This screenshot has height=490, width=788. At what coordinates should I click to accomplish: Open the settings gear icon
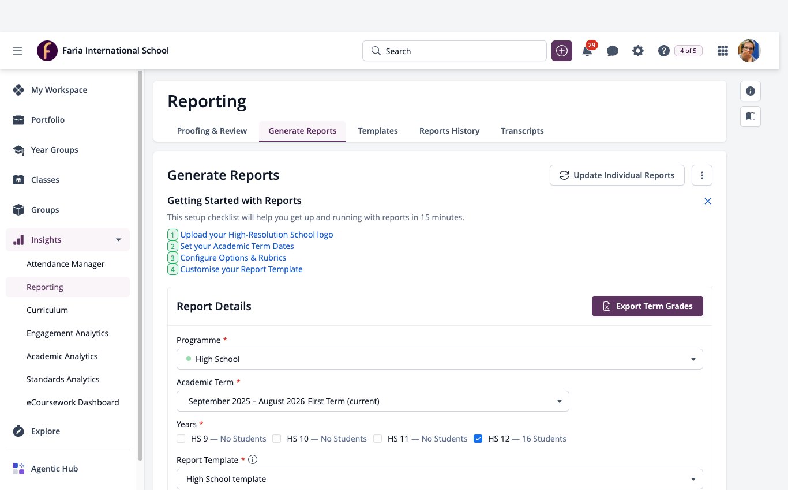click(x=637, y=51)
